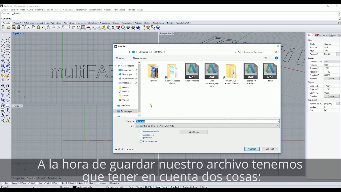Open the Organizar dropdown menu
341x192 pixels.
coord(122,58)
